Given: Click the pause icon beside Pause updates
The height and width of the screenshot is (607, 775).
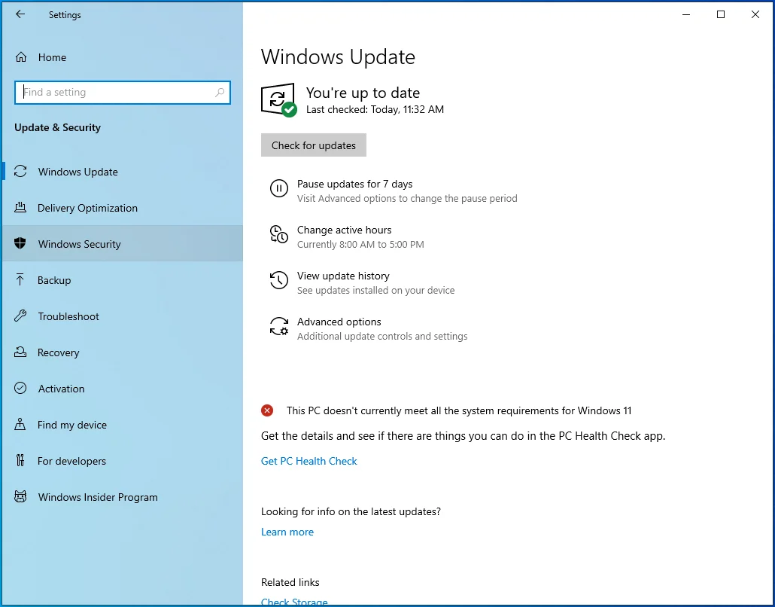Looking at the screenshot, I should (x=278, y=188).
